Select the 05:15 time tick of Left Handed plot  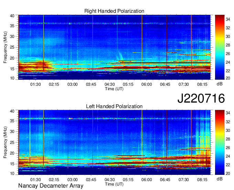pyautogui.click(x=128, y=180)
